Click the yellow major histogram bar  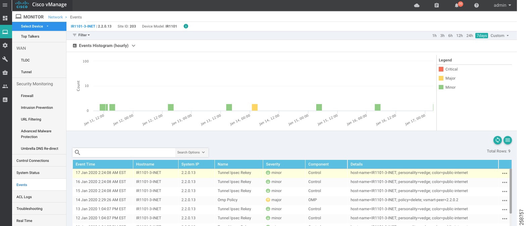tap(255, 107)
